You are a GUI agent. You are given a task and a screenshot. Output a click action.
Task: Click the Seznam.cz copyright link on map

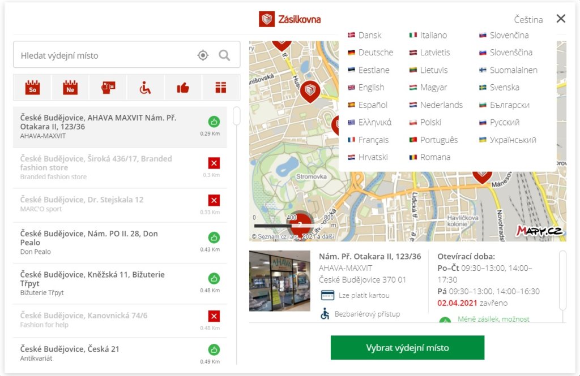[293, 236]
